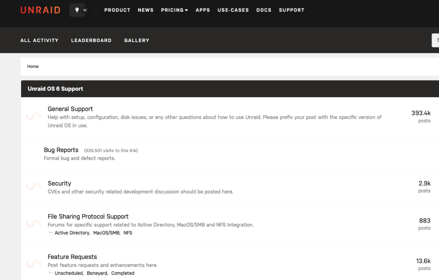The width and height of the screenshot is (439, 280).
Task: Open the Boneyard subforum
Action: click(x=97, y=273)
